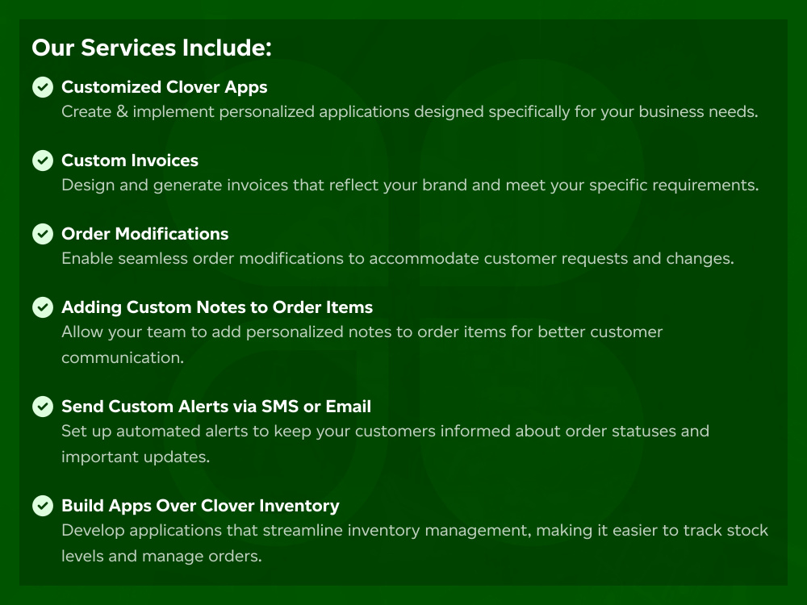Click the checkmark icon beside Order Modifications
The image size is (807, 605).
tap(43, 234)
